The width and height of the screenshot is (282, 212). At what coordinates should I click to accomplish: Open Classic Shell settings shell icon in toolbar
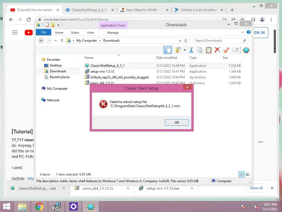[246, 50]
